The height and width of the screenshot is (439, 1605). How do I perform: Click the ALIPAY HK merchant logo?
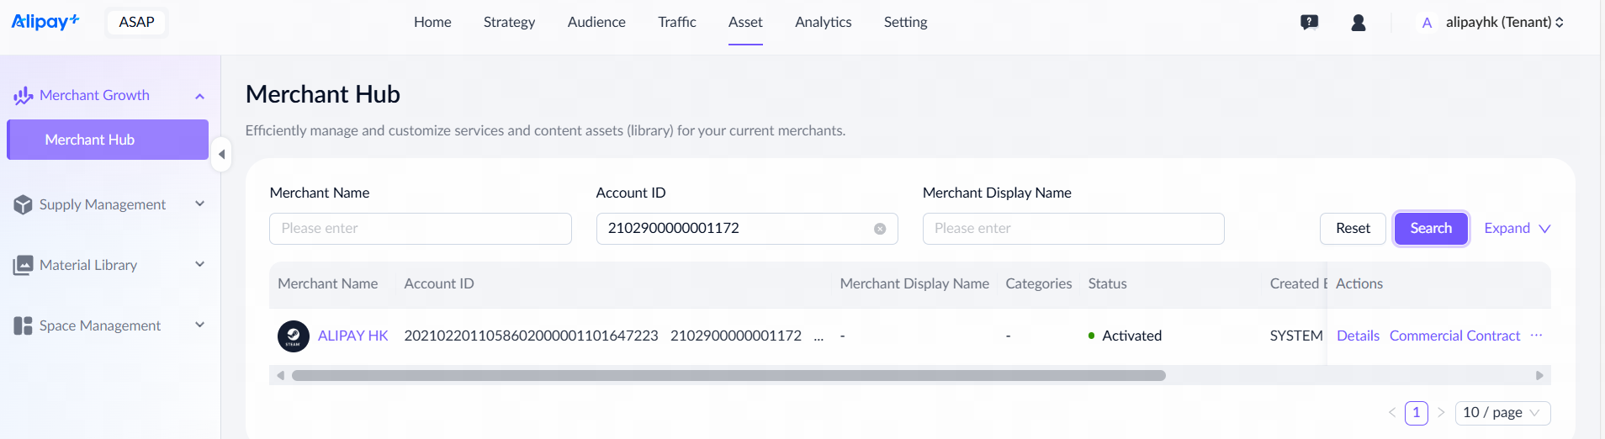[294, 336]
